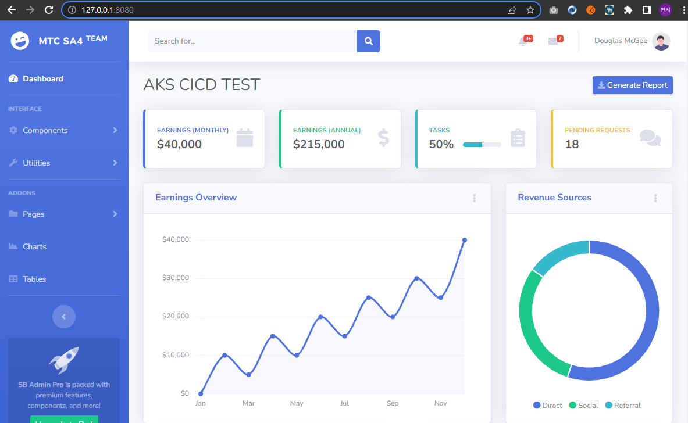The image size is (688, 423).
Task: Open Earnings Overview three-dot menu
Action: coord(475,198)
